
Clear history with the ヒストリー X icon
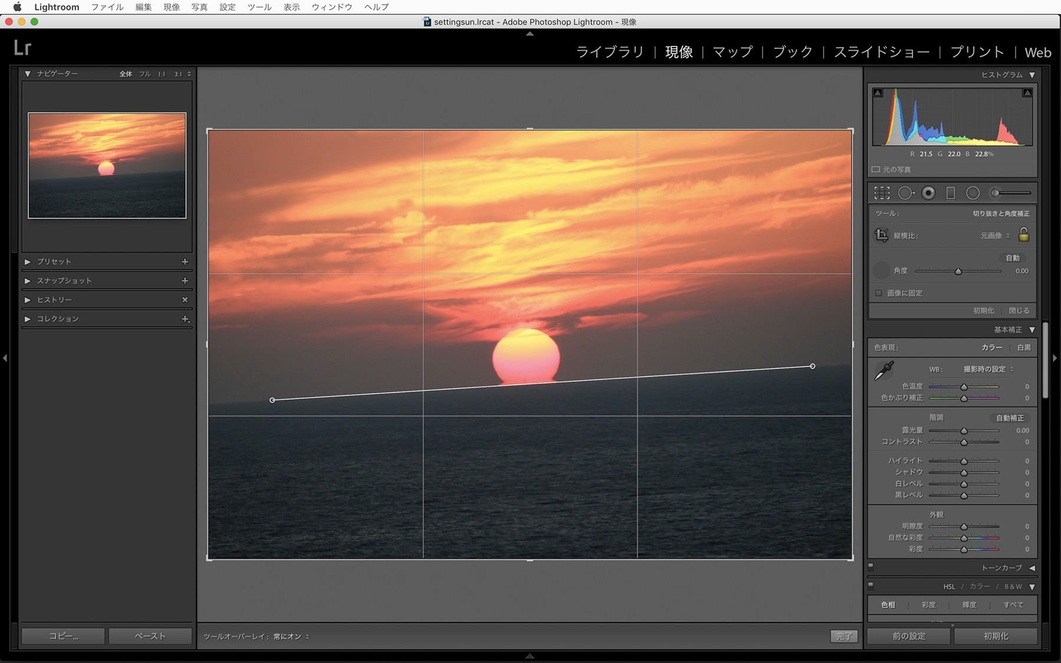(185, 299)
